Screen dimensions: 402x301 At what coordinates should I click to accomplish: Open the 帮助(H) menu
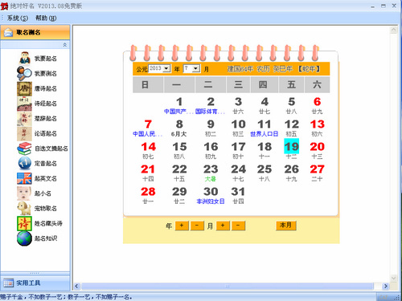click(x=46, y=18)
